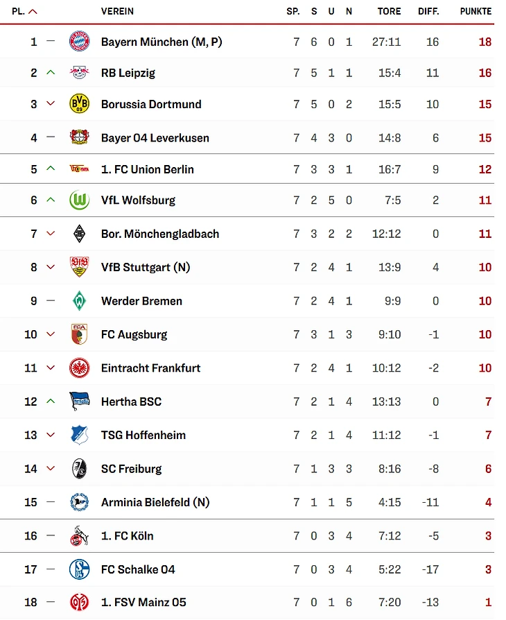Sort table by the TORE header

389,11
